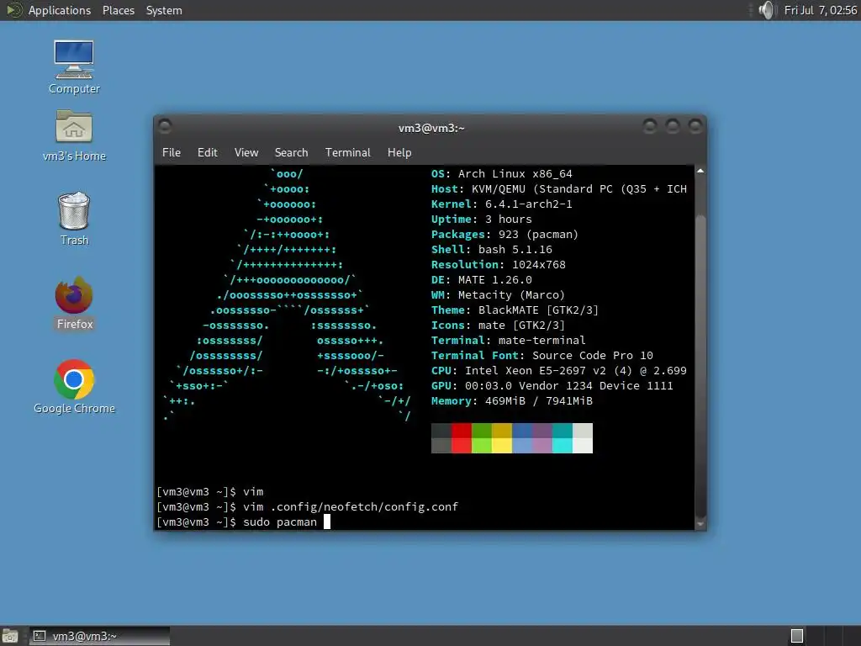
Task: Open the terminal Help menu
Action: [399, 153]
